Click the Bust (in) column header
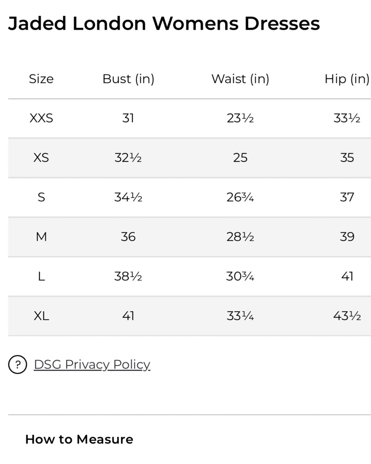This screenshot has width=371, height=464. click(x=128, y=79)
